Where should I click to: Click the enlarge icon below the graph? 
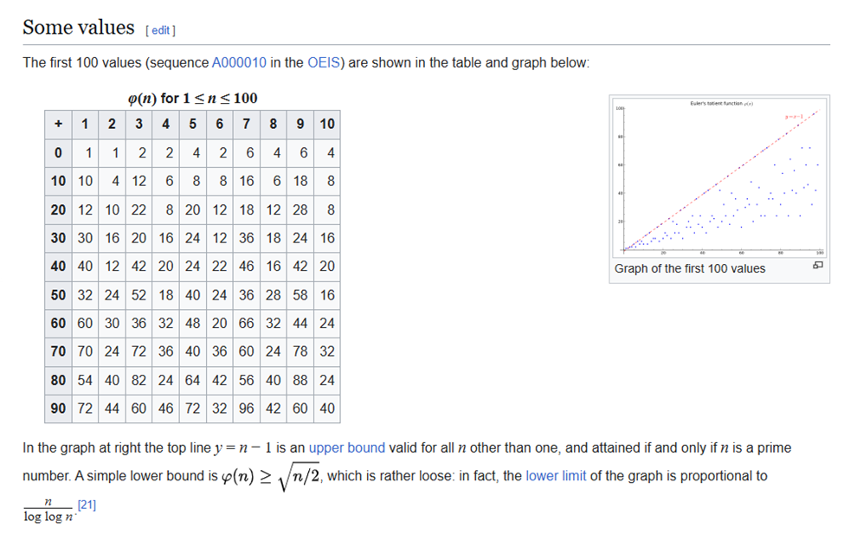pyautogui.click(x=817, y=266)
